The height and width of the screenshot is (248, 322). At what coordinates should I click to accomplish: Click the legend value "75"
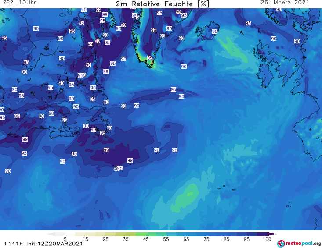(x=206, y=239)
